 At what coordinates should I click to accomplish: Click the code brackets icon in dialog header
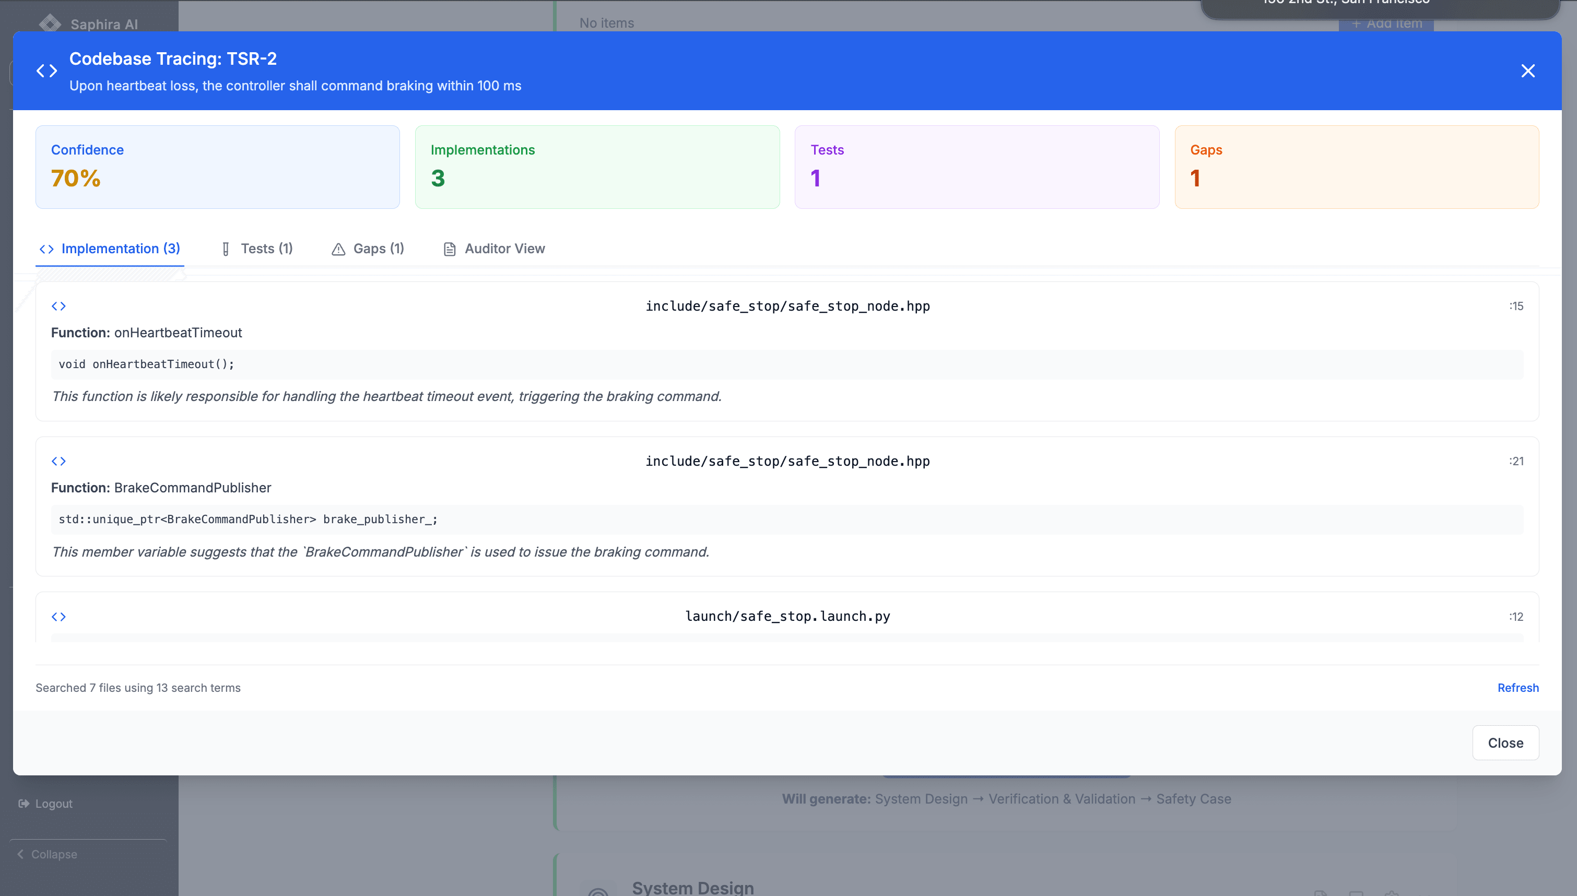pyautogui.click(x=47, y=71)
